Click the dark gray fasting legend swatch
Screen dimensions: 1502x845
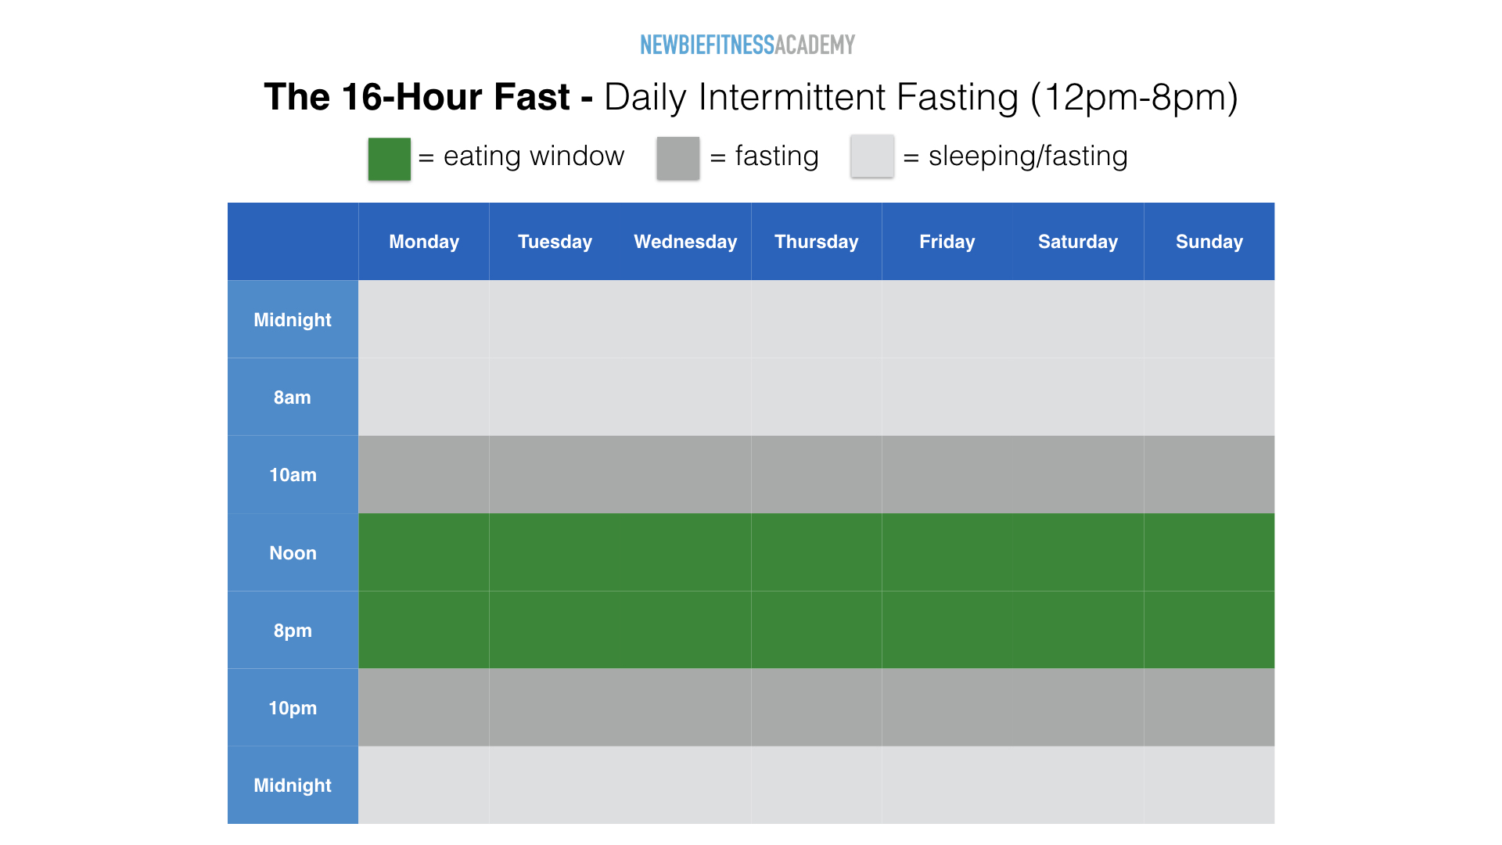point(678,158)
